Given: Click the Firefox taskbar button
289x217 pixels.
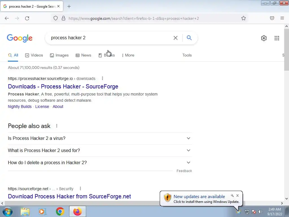Looking at the screenshot, I should click(x=78, y=211).
